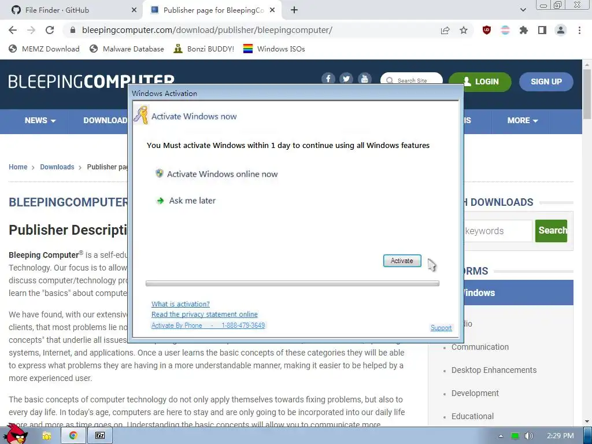Click Activate By Phone number link
Screen dimensions: 592x444
208,325
